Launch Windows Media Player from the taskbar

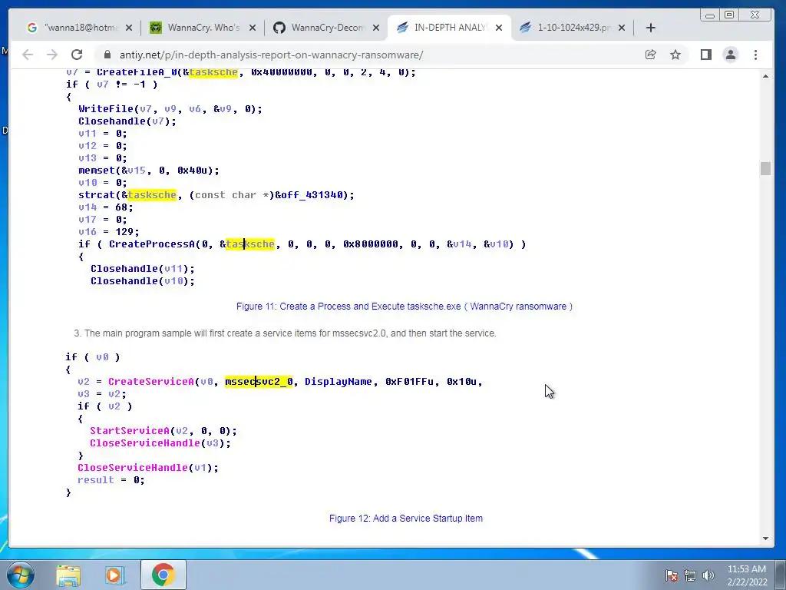114,575
